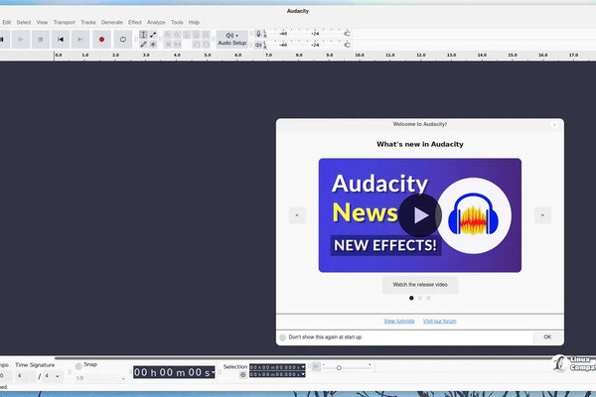Open the Snap 1/8 dropdown
The height and width of the screenshot is (397, 596).
coord(100,378)
